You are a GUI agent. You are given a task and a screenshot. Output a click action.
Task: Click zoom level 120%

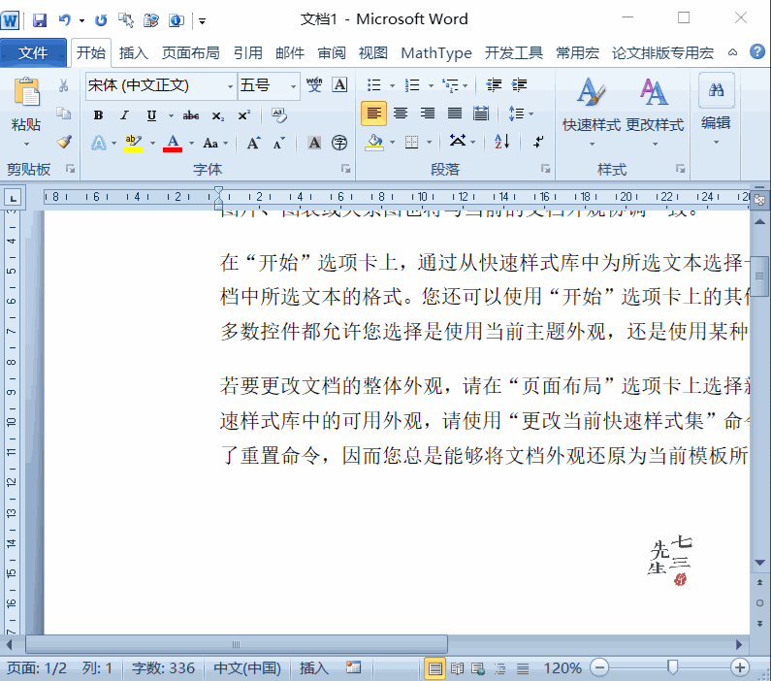[562, 667]
